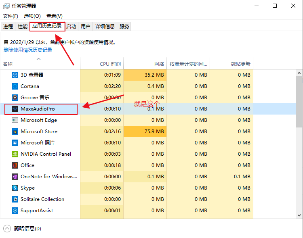Screen dimensions: 303x238
Task: Click the Cortana app icon
Action: [x=15, y=86]
